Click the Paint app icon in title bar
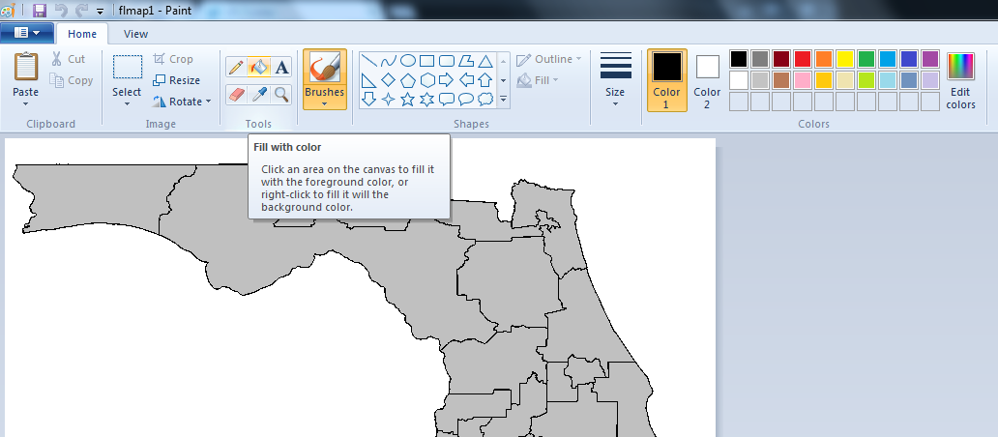 coord(9,11)
